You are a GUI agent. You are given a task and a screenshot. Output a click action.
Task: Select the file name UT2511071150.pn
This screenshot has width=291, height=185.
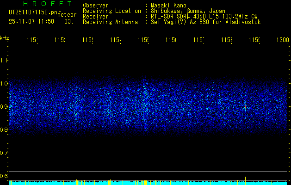point(33,12)
